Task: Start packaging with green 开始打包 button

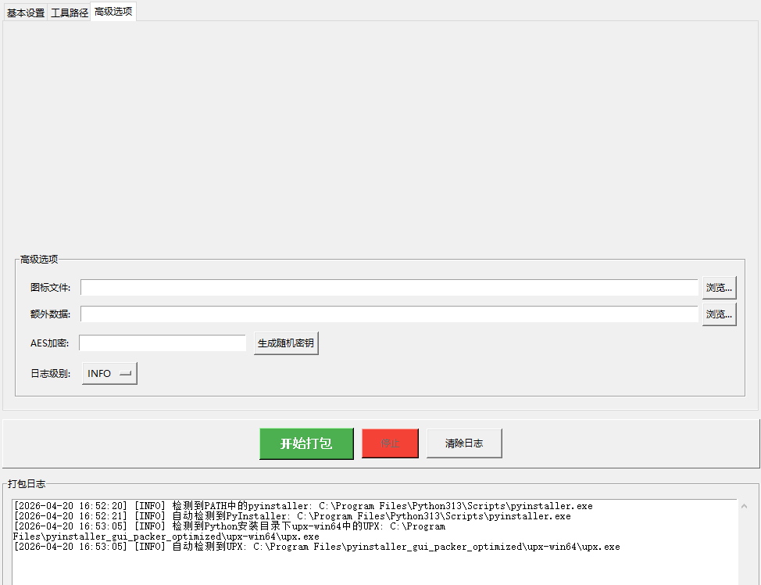Action: coord(306,443)
